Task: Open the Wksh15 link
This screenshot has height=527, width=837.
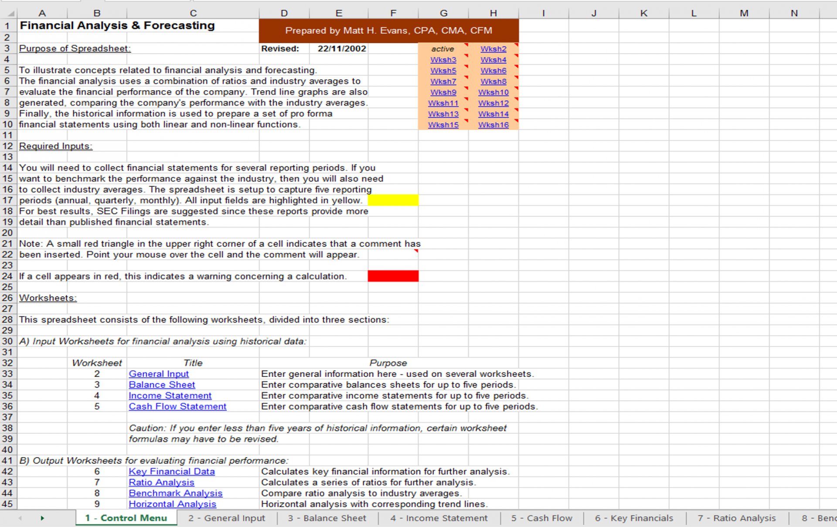Action: click(x=443, y=125)
